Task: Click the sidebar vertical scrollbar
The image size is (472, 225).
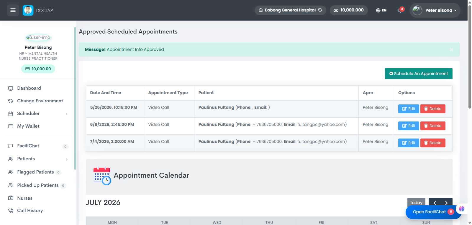Action: click(75, 99)
